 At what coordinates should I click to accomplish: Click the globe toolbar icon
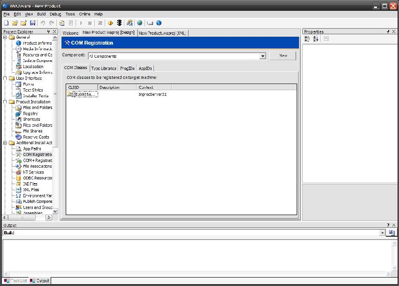(139, 23)
